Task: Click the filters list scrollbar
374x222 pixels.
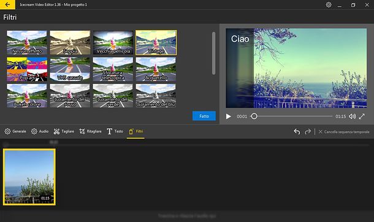Action: (213, 53)
